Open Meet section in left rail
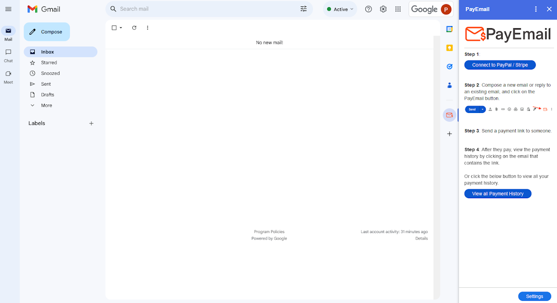 click(x=8, y=77)
